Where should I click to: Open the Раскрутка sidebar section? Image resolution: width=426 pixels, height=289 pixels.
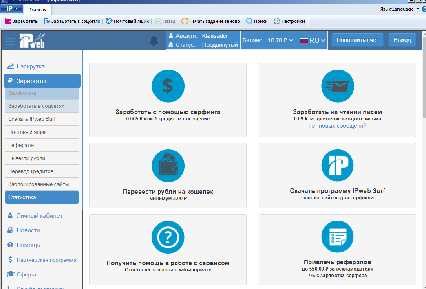pyautogui.click(x=26, y=66)
